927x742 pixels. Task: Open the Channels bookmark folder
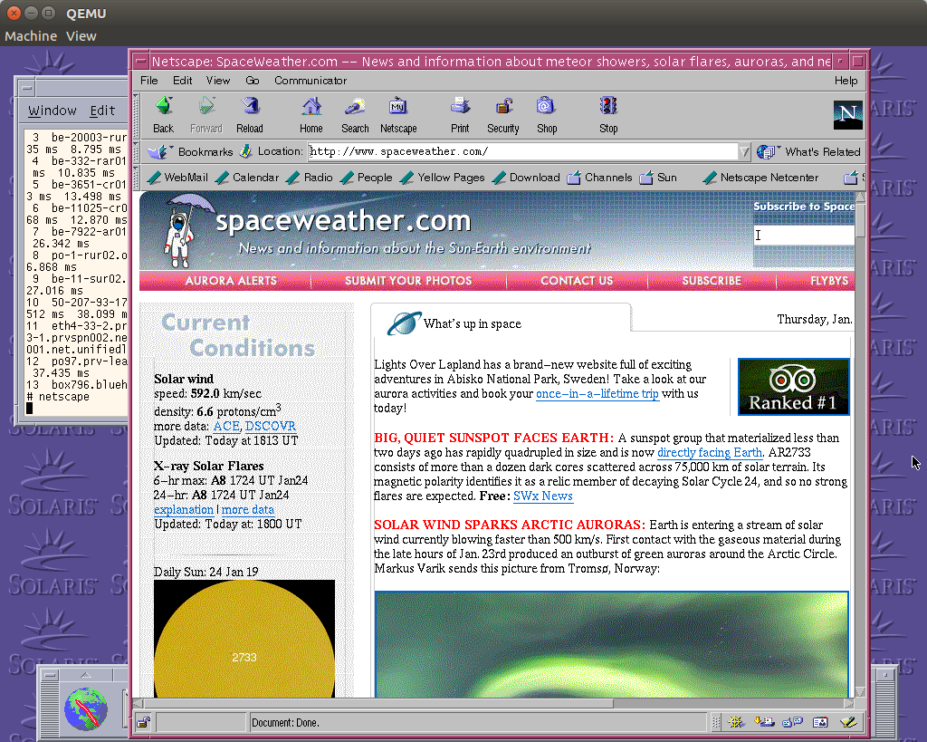599,178
